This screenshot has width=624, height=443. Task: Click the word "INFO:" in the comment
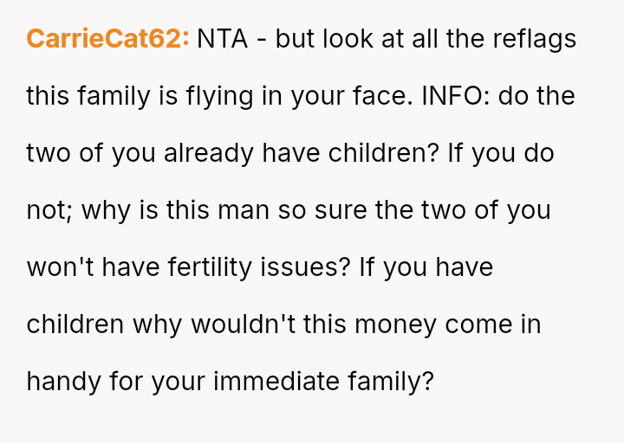pos(457,96)
